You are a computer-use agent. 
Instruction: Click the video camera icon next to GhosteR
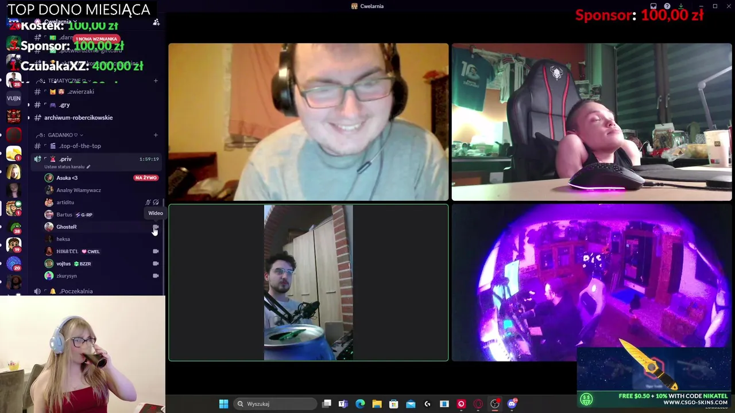tap(156, 227)
